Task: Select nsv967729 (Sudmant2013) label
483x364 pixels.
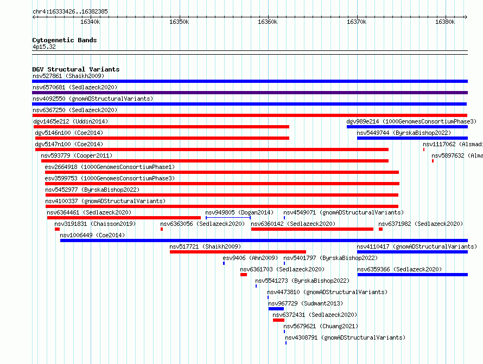Action: (x=306, y=303)
